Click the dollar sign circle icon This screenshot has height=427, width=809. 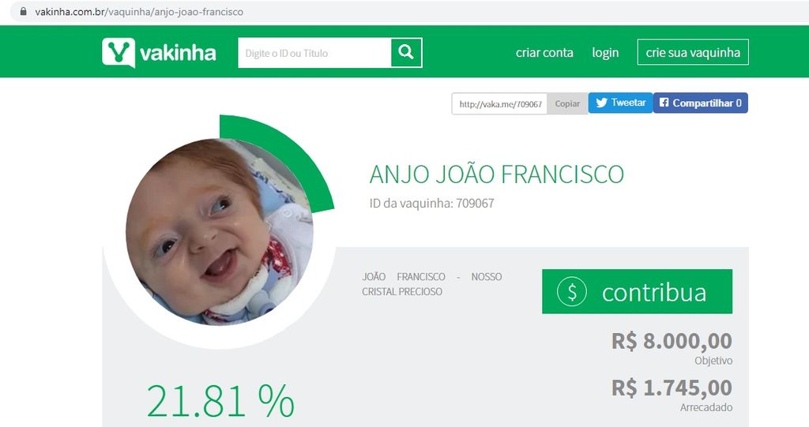coord(572,291)
